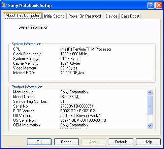This screenshot has height=149, width=164.
Task: Restore settings with the Default button
Action: 121,142
